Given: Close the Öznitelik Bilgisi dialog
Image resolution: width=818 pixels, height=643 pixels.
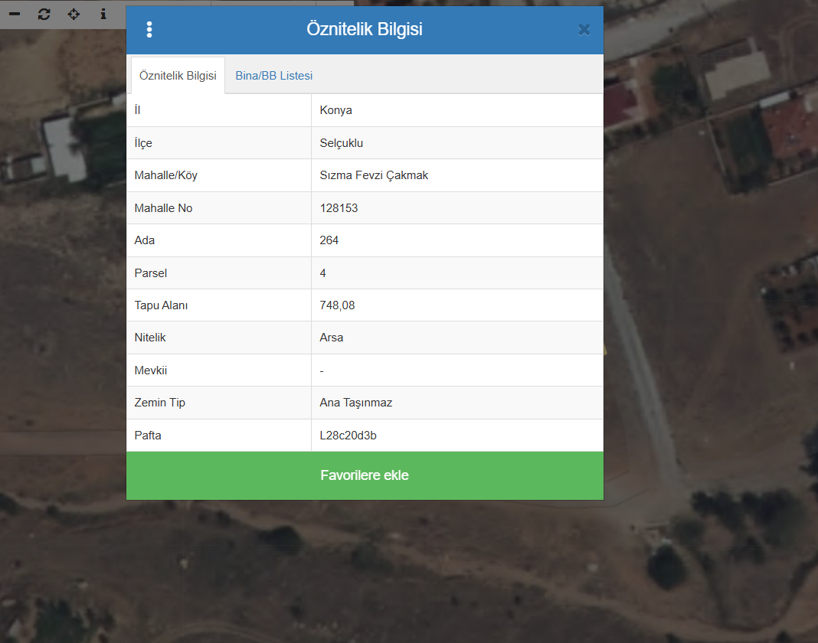Looking at the screenshot, I should (x=584, y=30).
